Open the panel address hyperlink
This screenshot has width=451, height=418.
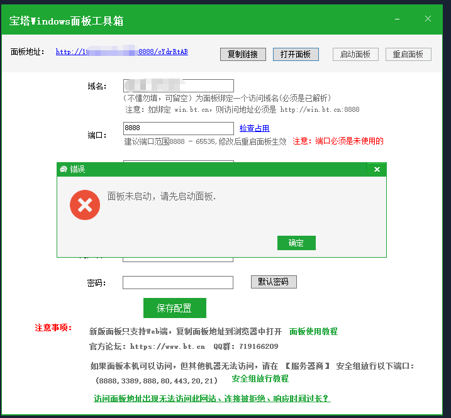[121, 52]
